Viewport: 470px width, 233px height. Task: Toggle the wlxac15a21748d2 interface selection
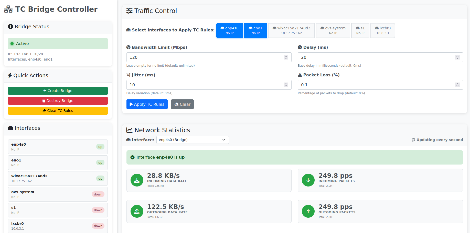tap(291, 30)
